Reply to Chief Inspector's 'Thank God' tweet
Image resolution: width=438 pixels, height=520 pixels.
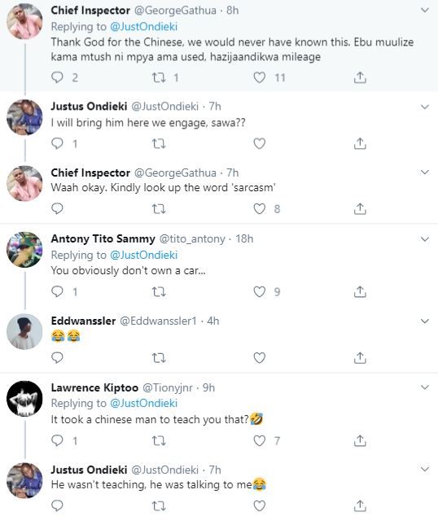57,77
